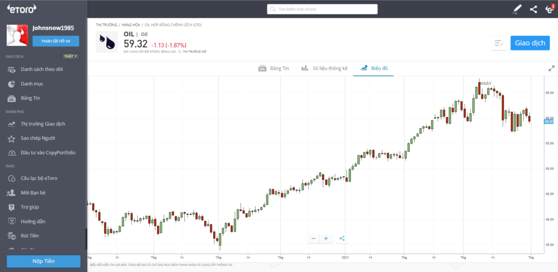The image size is (558, 272).
Task: Click Hoàn tất Hồ sơ button
Action: 56,41
